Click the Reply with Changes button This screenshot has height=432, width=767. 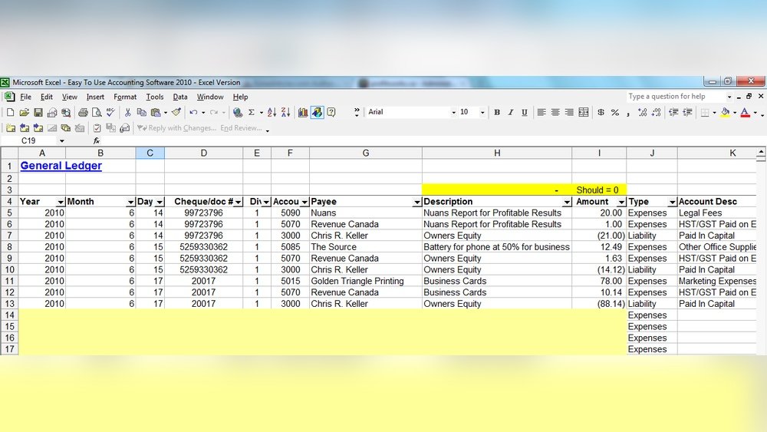[x=177, y=128]
